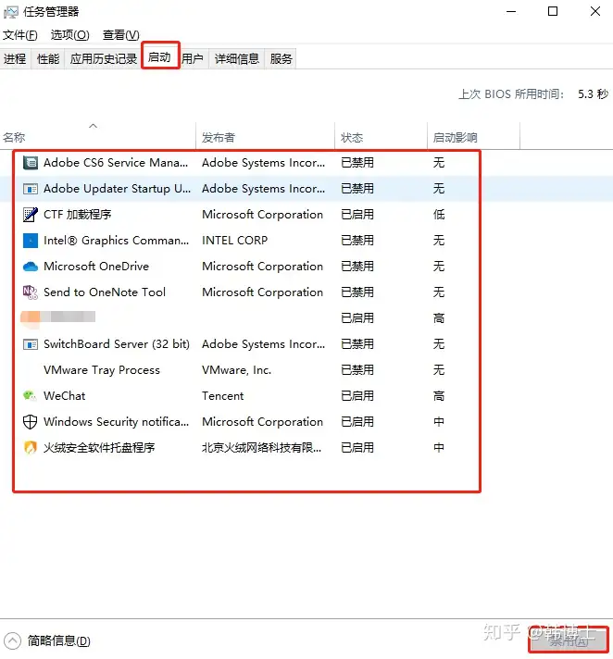Click the Adobe CS6 Service Manager icon
Viewport: 613px width, 659px height.
pos(31,163)
